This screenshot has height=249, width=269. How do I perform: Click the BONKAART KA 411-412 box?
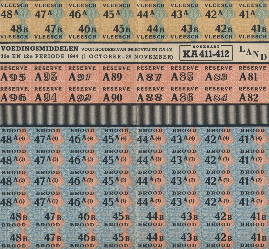[206, 53]
